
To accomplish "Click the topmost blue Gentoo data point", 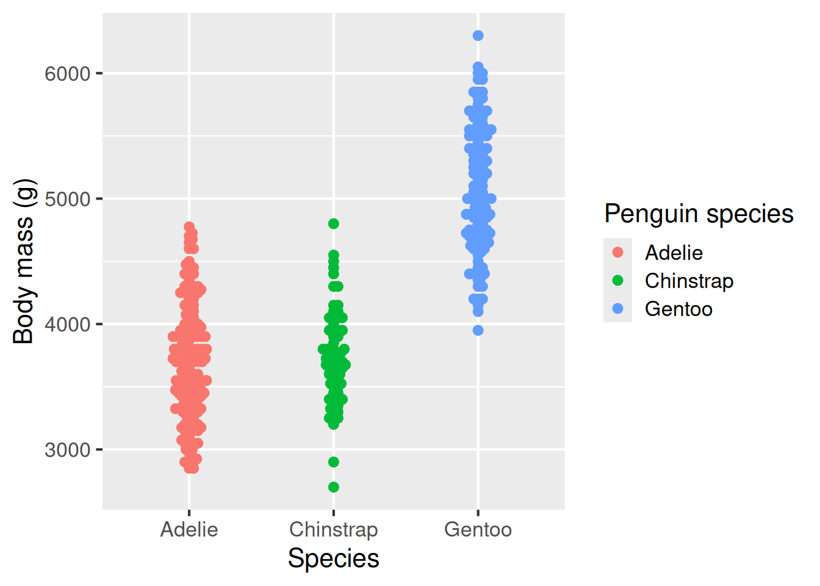I will pyautogui.click(x=478, y=35).
